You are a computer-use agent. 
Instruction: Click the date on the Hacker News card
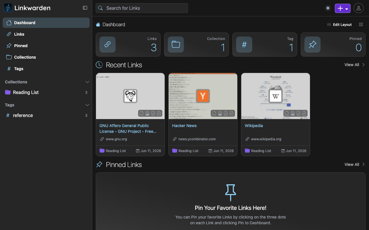(x=221, y=151)
